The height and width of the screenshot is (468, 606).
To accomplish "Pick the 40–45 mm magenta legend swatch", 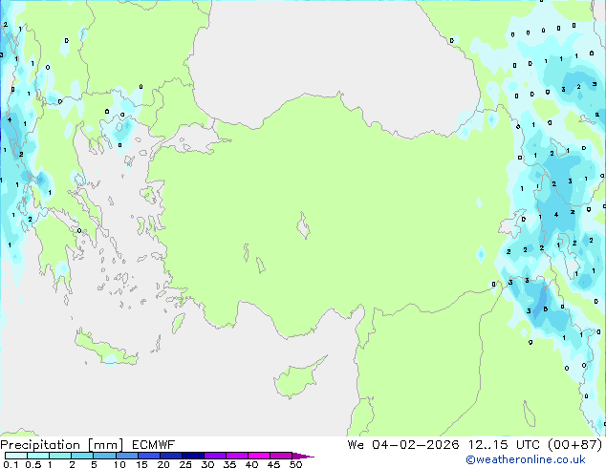I will point(259,456).
